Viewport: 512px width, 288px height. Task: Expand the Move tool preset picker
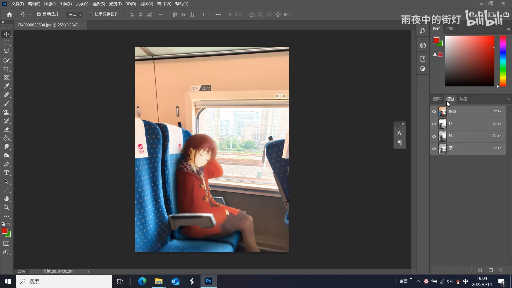(x=30, y=14)
